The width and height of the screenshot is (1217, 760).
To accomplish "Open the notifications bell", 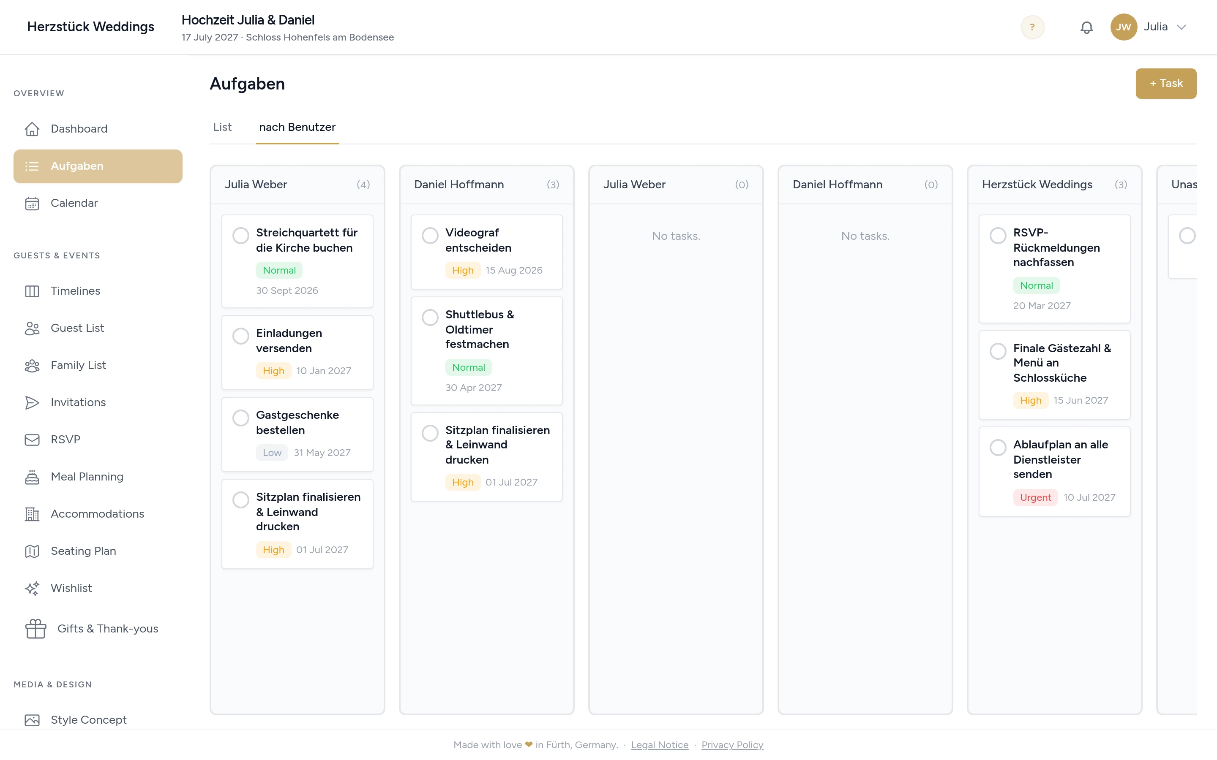I will tap(1086, 27).
